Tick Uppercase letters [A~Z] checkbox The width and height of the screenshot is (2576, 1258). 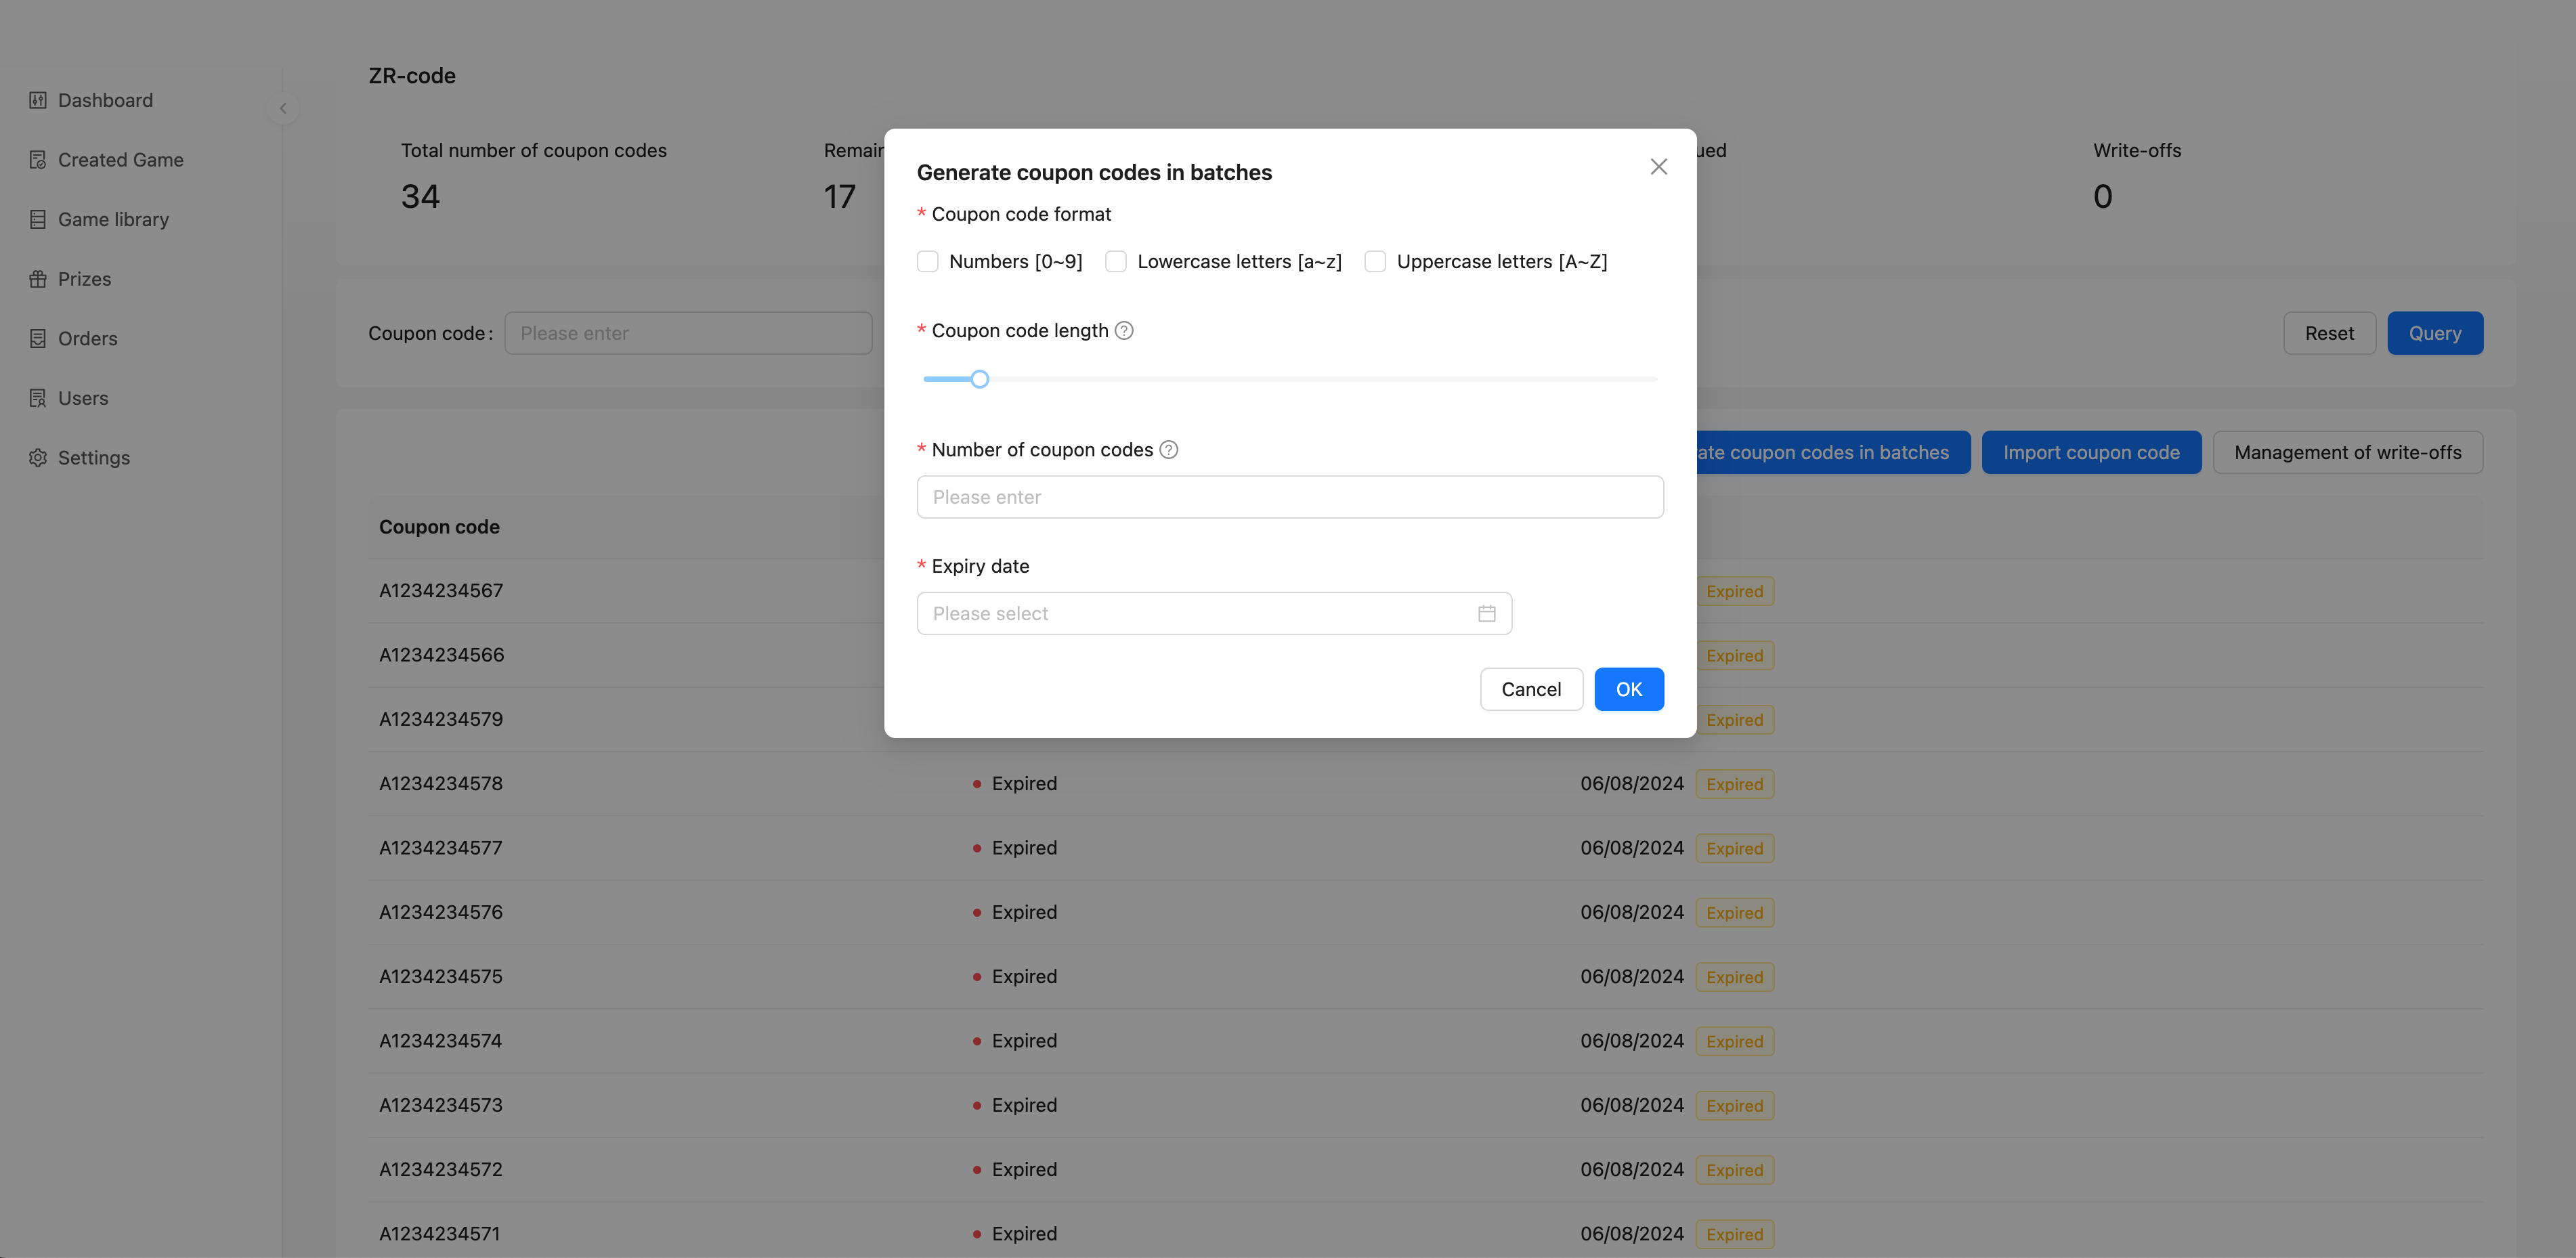(1375, 262)
